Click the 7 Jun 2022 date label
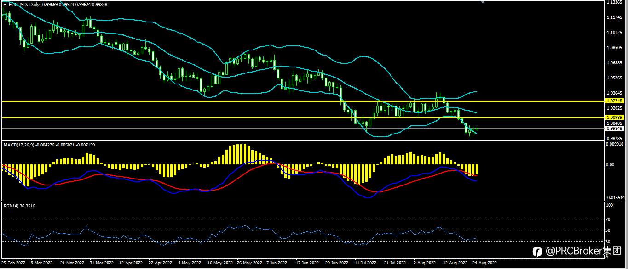This screenshot has width=628, height=269. 277,263
